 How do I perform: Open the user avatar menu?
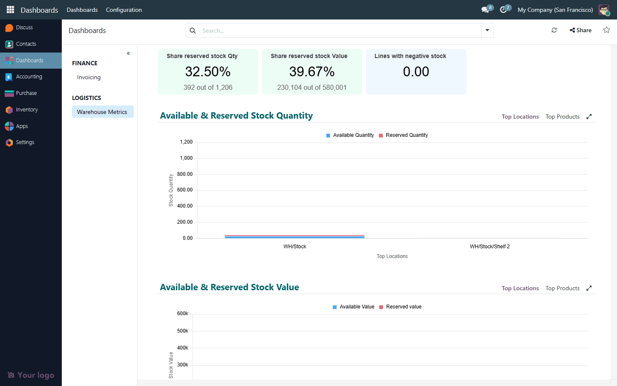click(604, 9)
